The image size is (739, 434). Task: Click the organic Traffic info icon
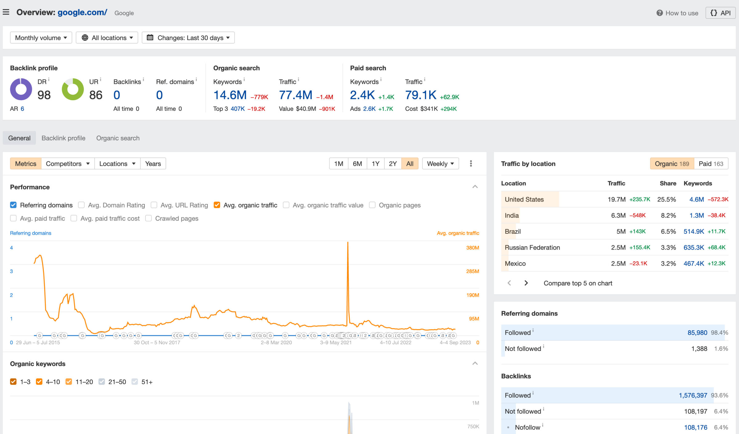(298, 79)
